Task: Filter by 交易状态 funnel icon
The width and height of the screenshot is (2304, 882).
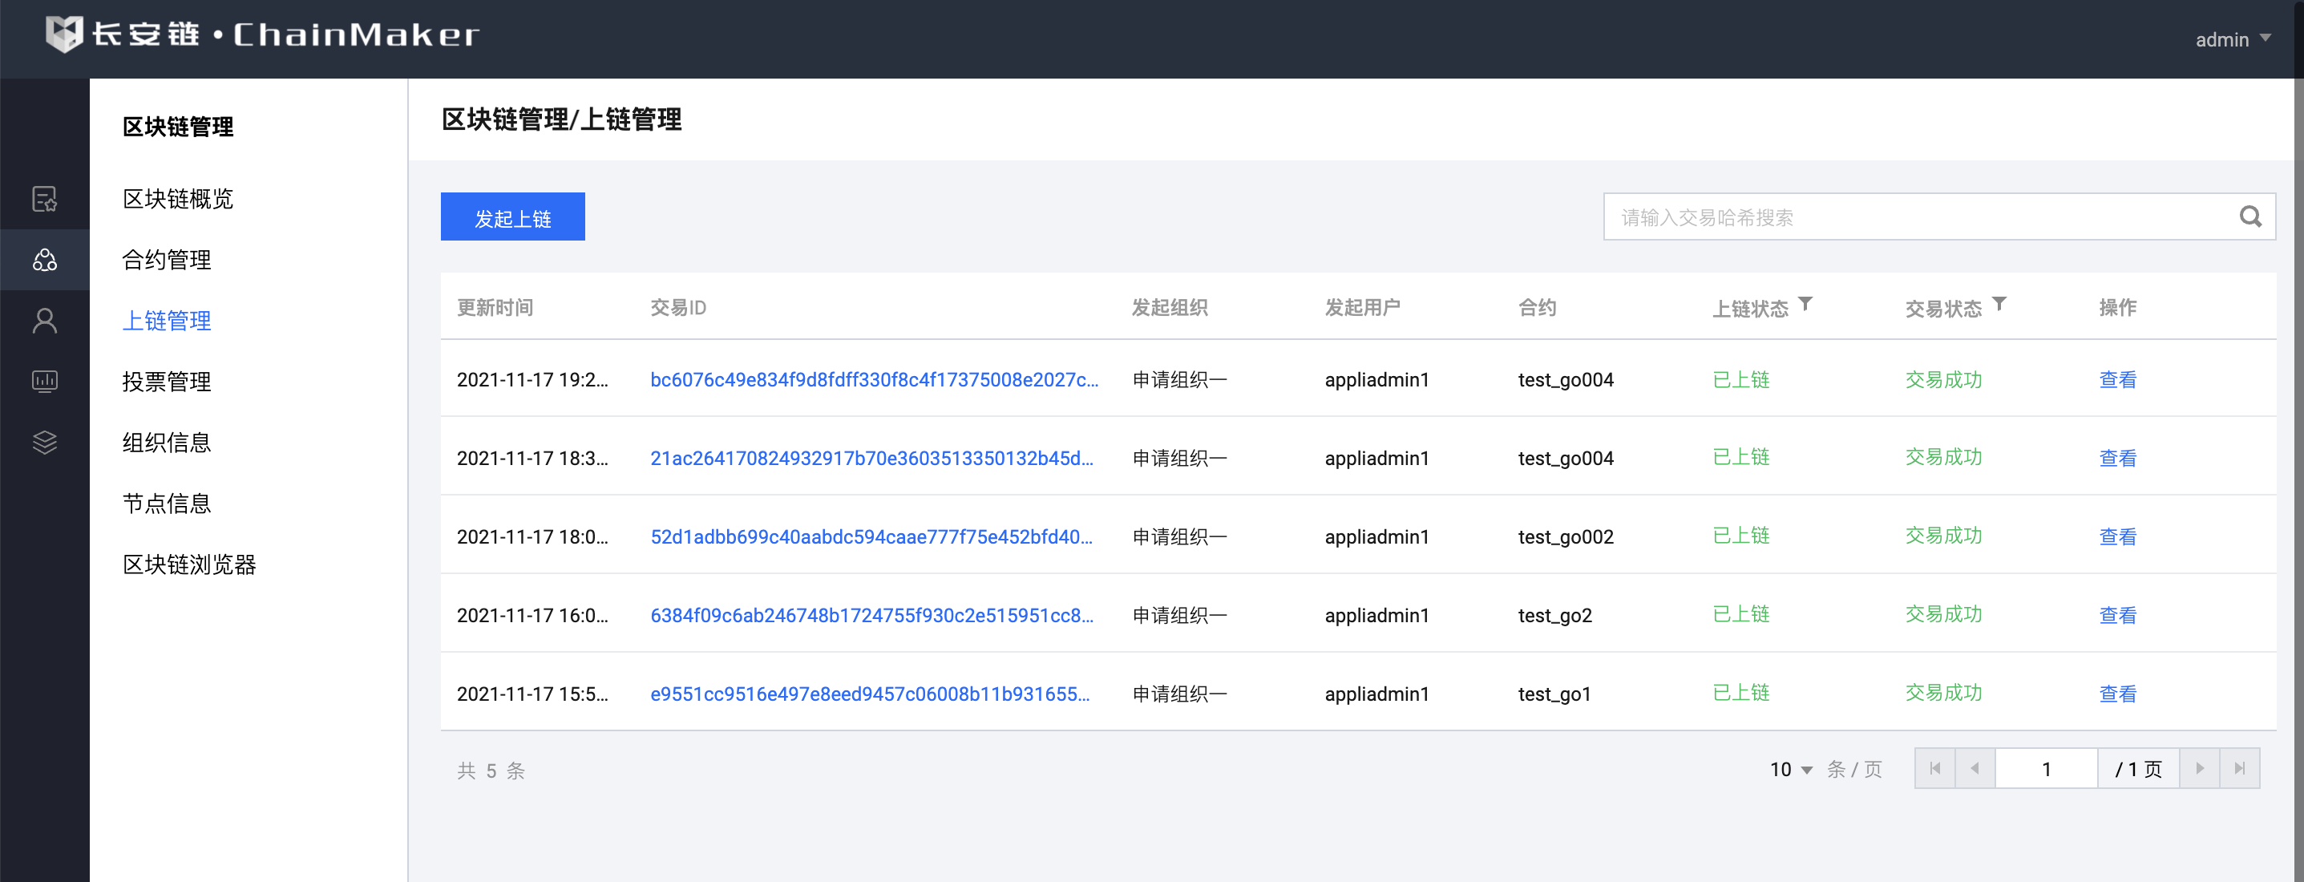Action: [1999, 304]
